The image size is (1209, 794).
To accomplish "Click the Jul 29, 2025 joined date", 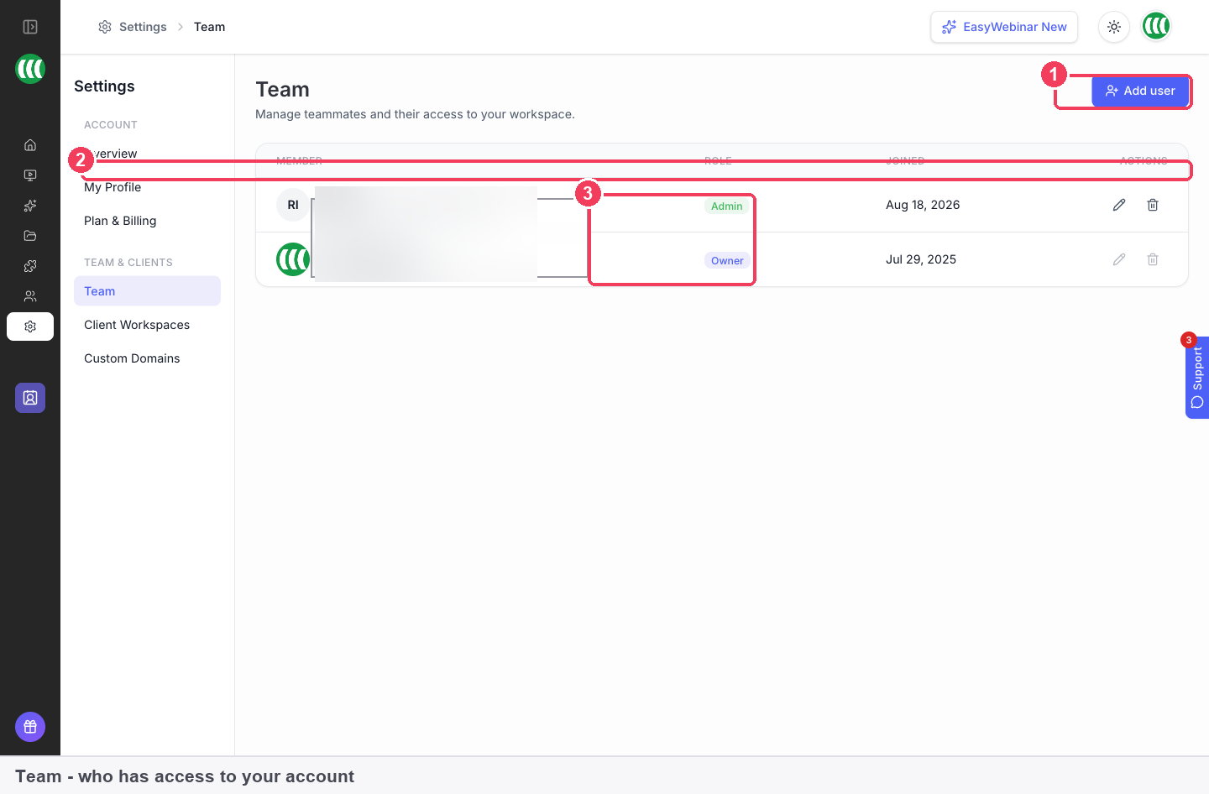I will coord(921,259).
